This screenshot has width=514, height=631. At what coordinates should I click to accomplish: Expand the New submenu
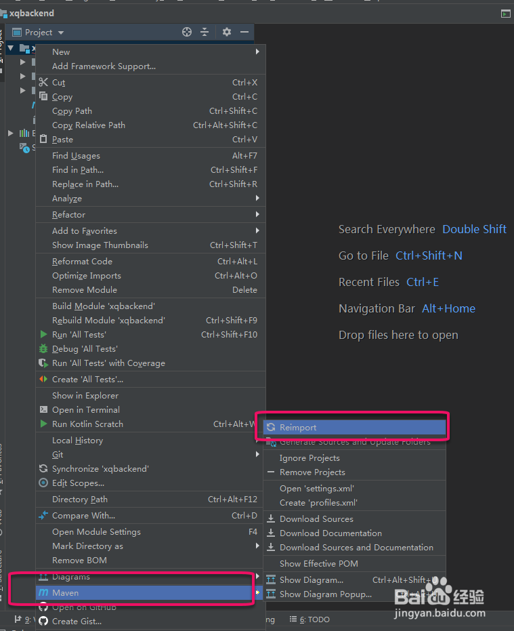(61, 52)
